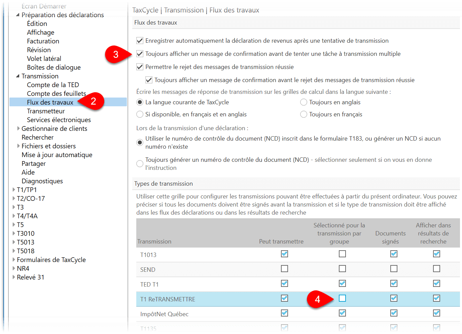Choose 'Si disponible, en français et en anglais'
This screenshot has width=462, height=334.
(x=140, y=114)
